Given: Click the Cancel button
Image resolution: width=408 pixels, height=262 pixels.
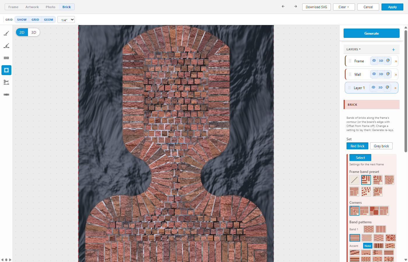Looking at the screenshot, I should tap(368, 7).
